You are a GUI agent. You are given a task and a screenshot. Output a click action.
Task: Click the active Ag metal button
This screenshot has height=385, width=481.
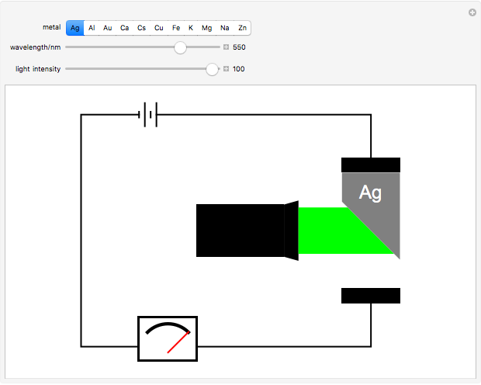click(75, 28)
